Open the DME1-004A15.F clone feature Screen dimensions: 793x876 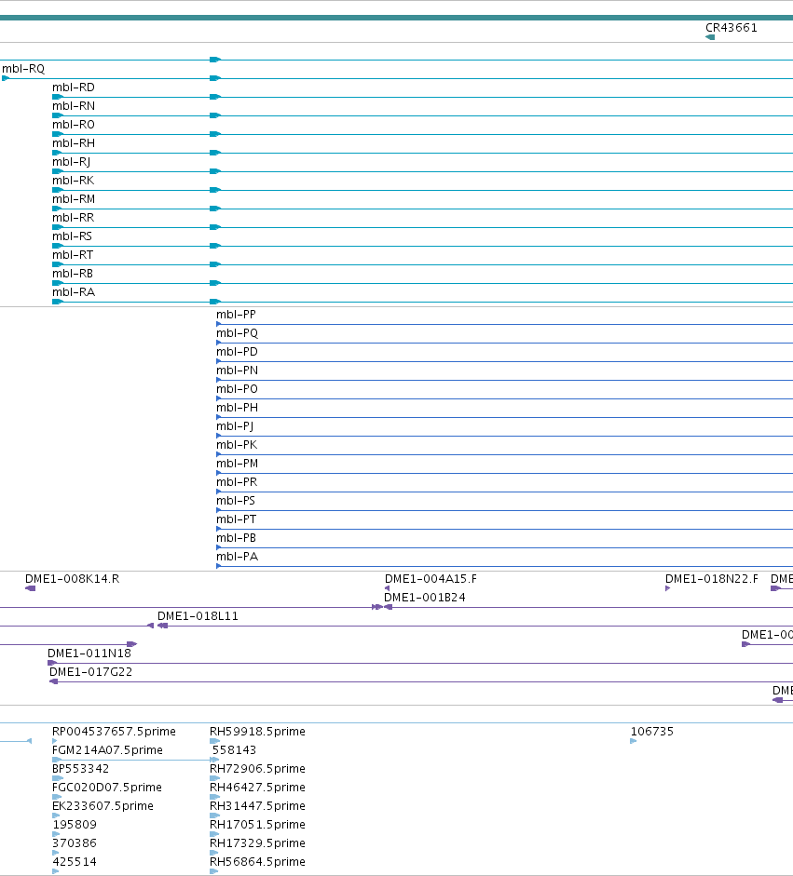point(431,579)
